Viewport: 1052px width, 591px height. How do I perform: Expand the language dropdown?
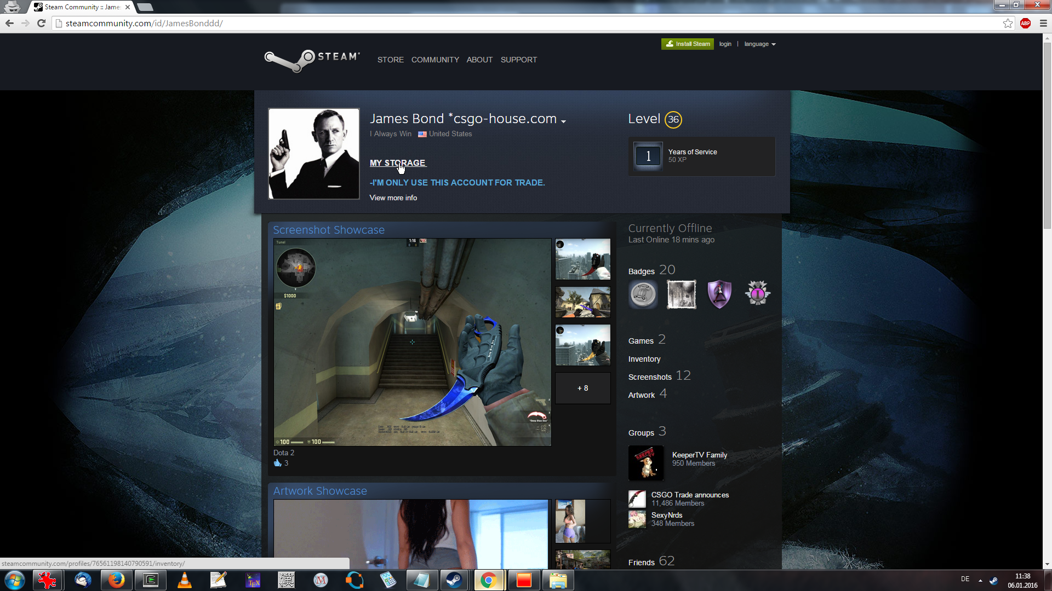(759, 44)
